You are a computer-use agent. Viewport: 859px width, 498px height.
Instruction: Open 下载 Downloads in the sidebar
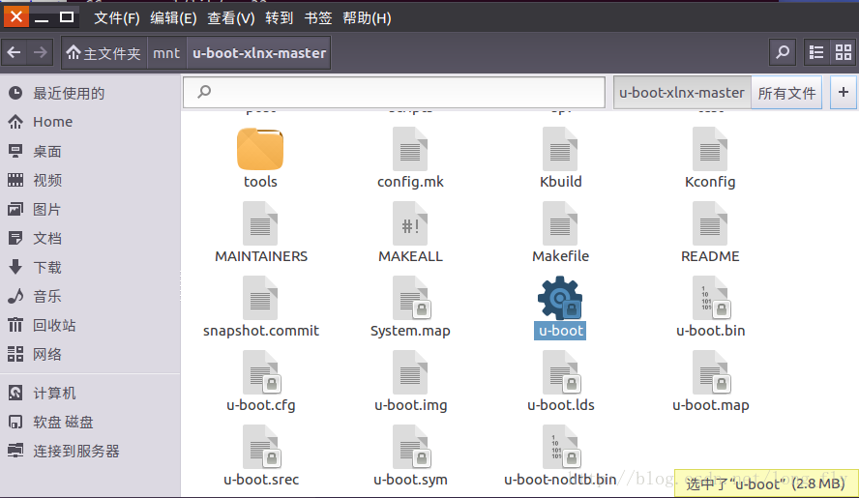tap(47, 267)
